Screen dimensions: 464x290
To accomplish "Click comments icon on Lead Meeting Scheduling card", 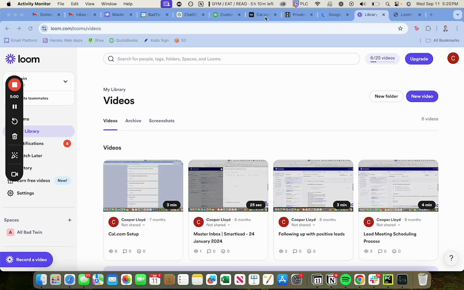I will pos(380,251).
